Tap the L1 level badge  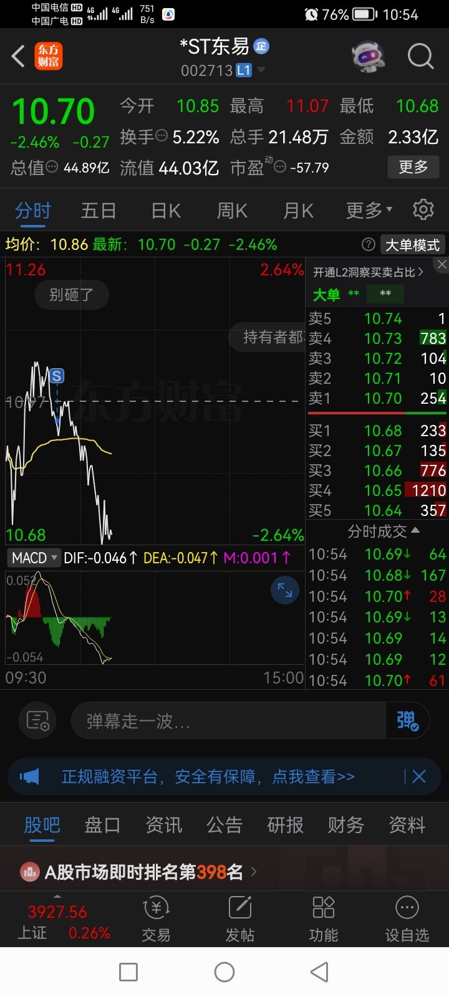point(243,70)
